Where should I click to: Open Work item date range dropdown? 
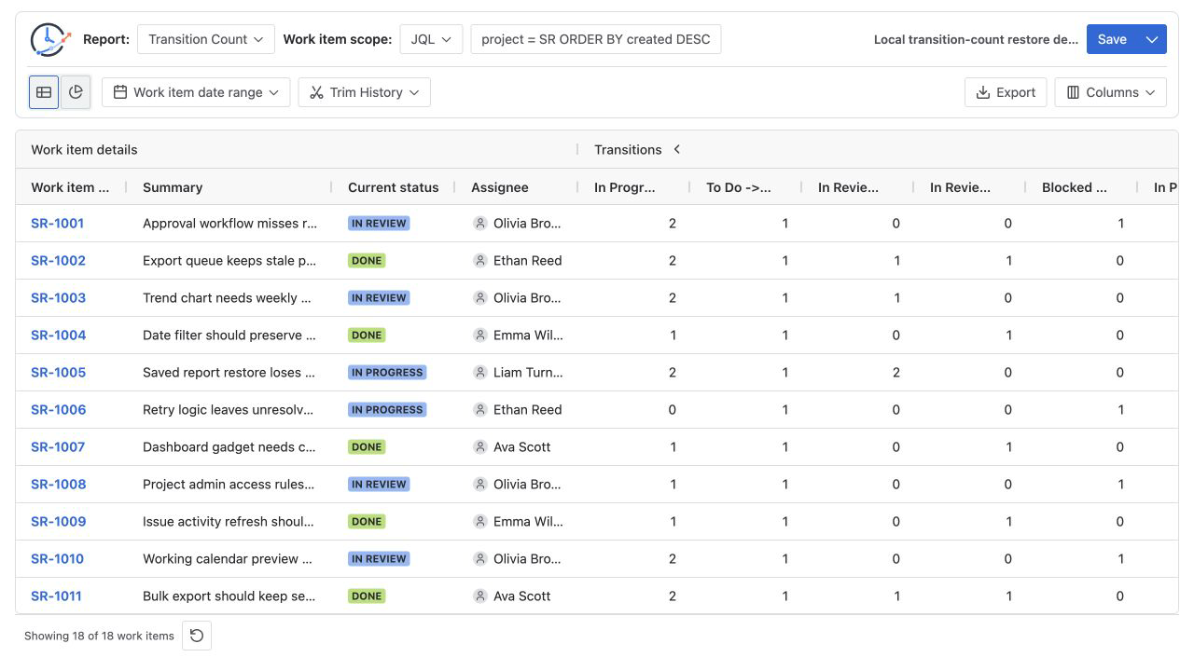coord(196,92)
